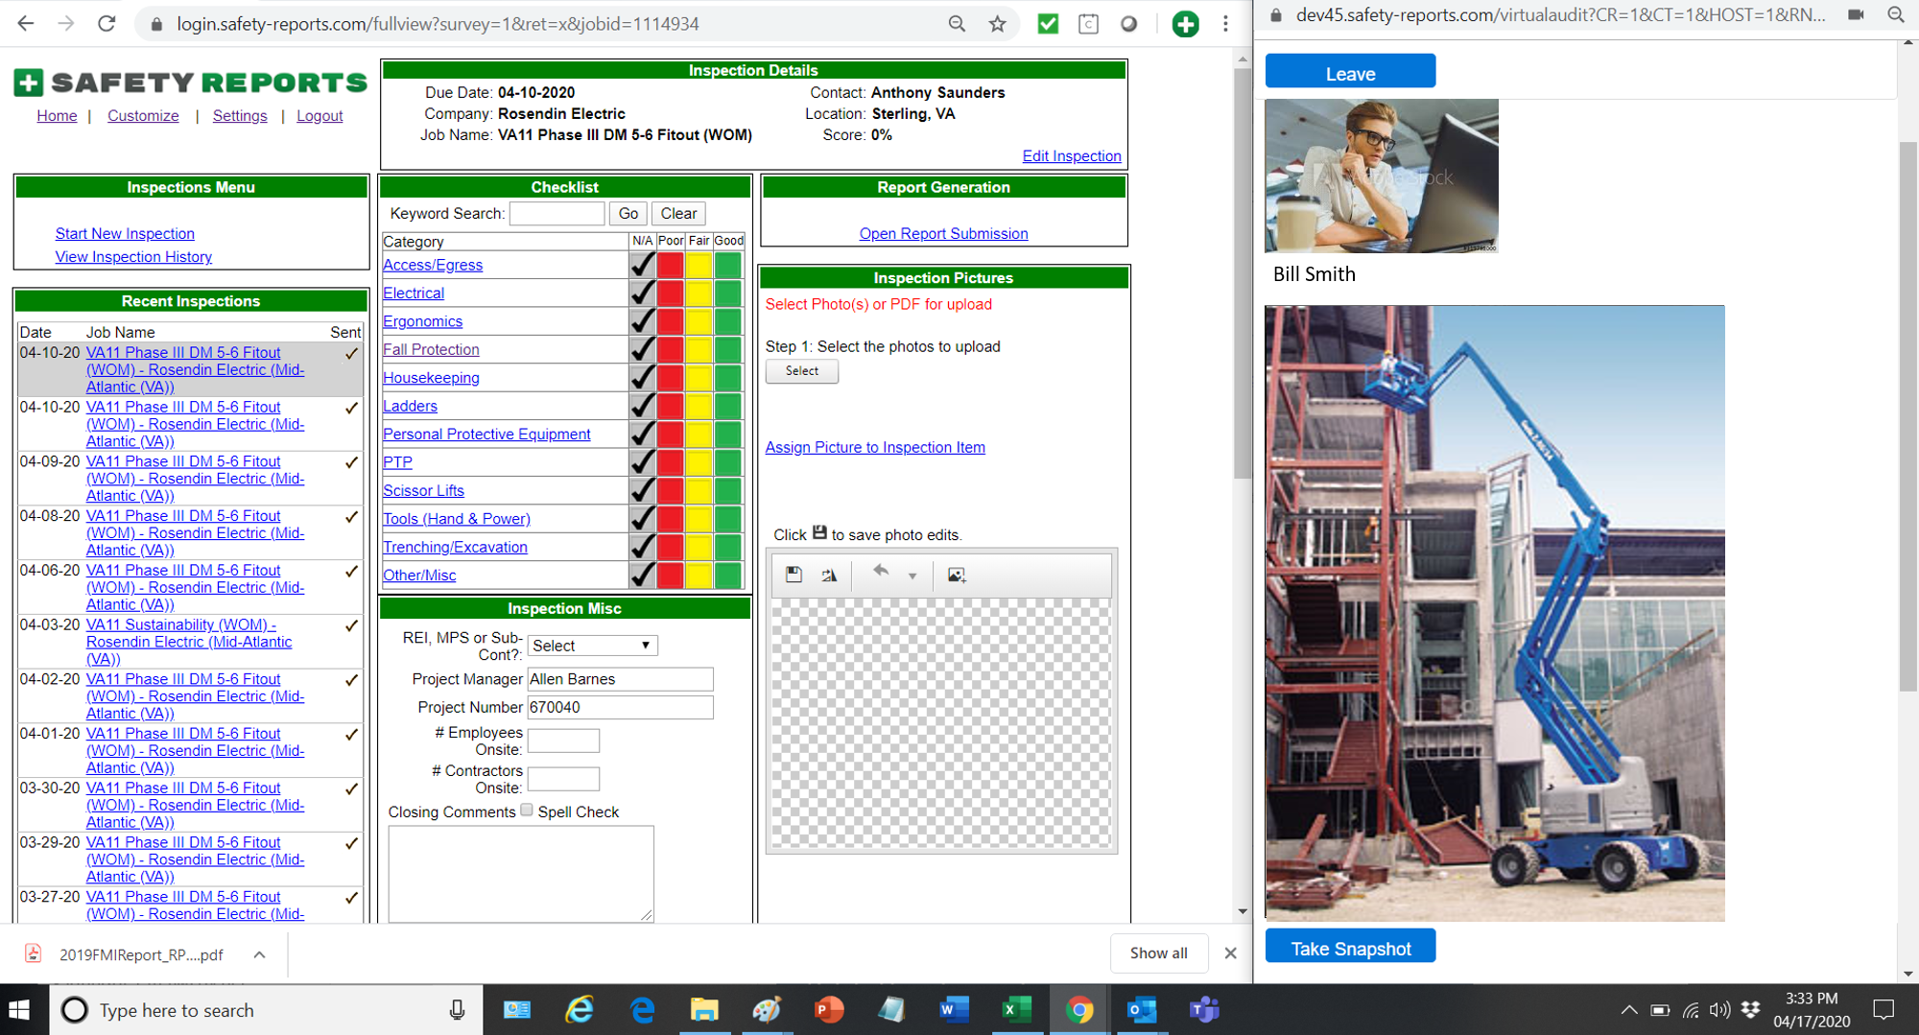Mark Housekeeping as N/A
This screenshot has height=1035, width=1919.
pos(643,378)
